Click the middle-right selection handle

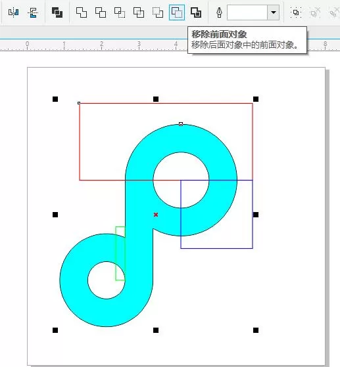pyautogui.click(x=256, y=215)
